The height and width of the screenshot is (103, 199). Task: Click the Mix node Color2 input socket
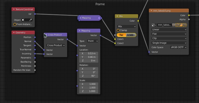[x=115, y=43]
